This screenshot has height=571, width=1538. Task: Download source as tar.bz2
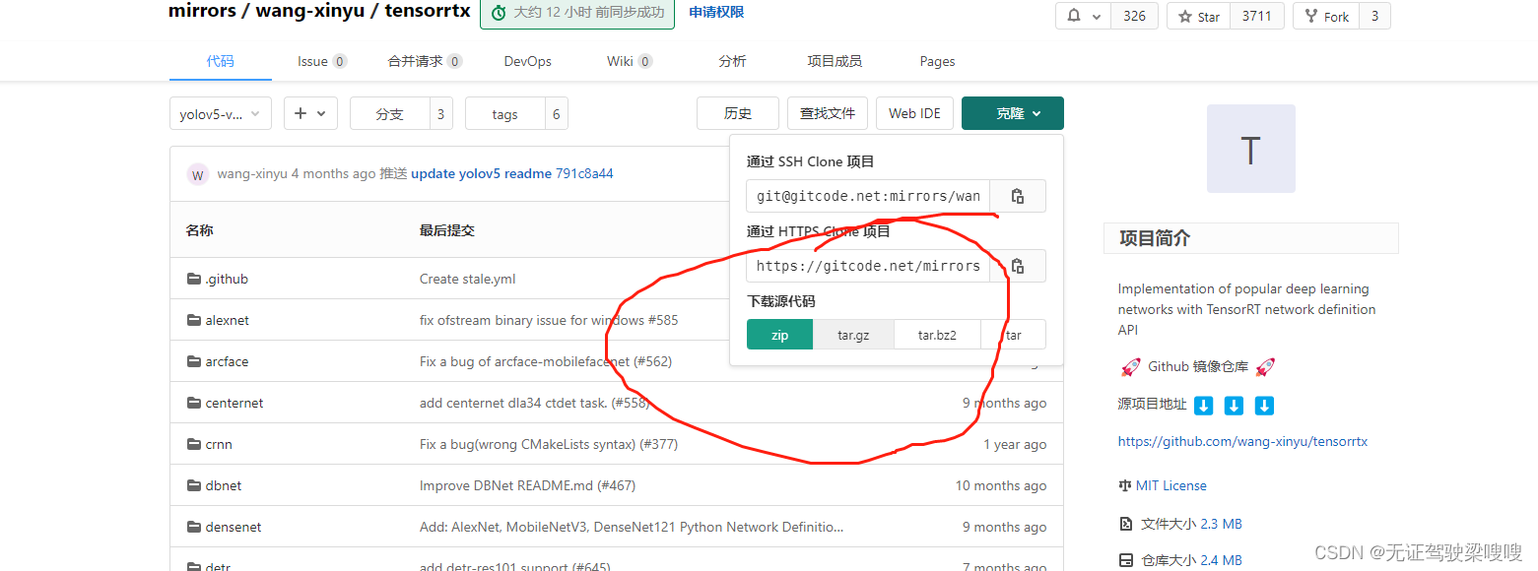[937, 335]
